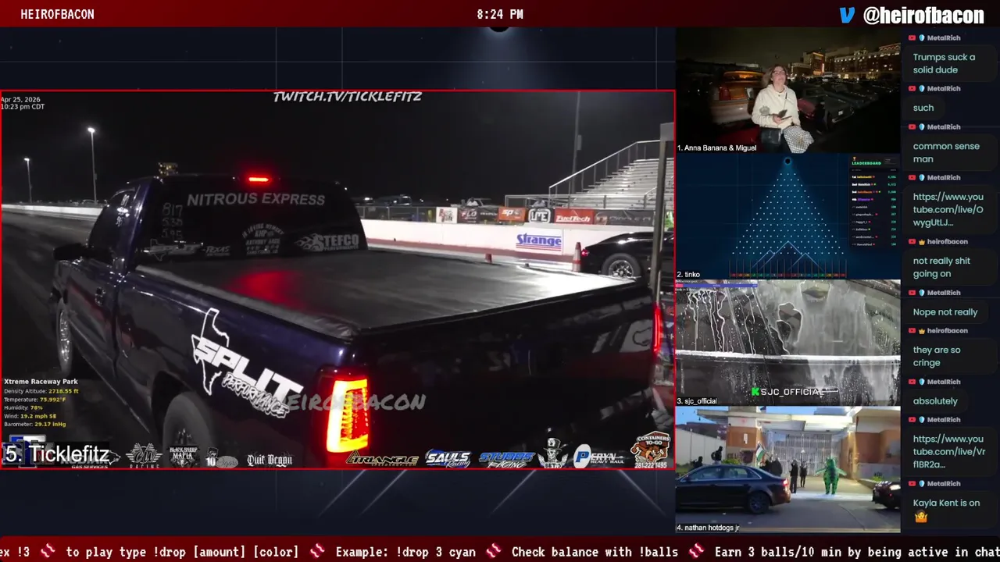Click the FuelTech banner on the fence
1000x562 pixels.
pos(573,217)
